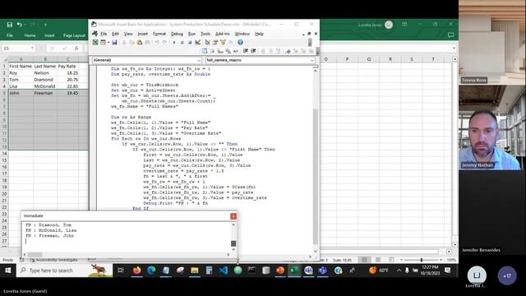Click the Pay Rate header cell
The image size is (526, 296).
coord(67,66)
